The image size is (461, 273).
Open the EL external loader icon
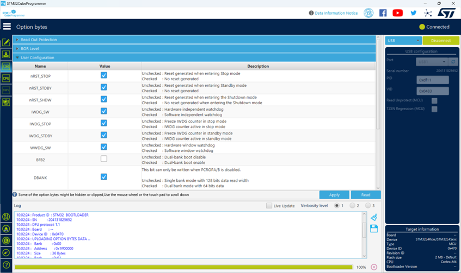6,241
